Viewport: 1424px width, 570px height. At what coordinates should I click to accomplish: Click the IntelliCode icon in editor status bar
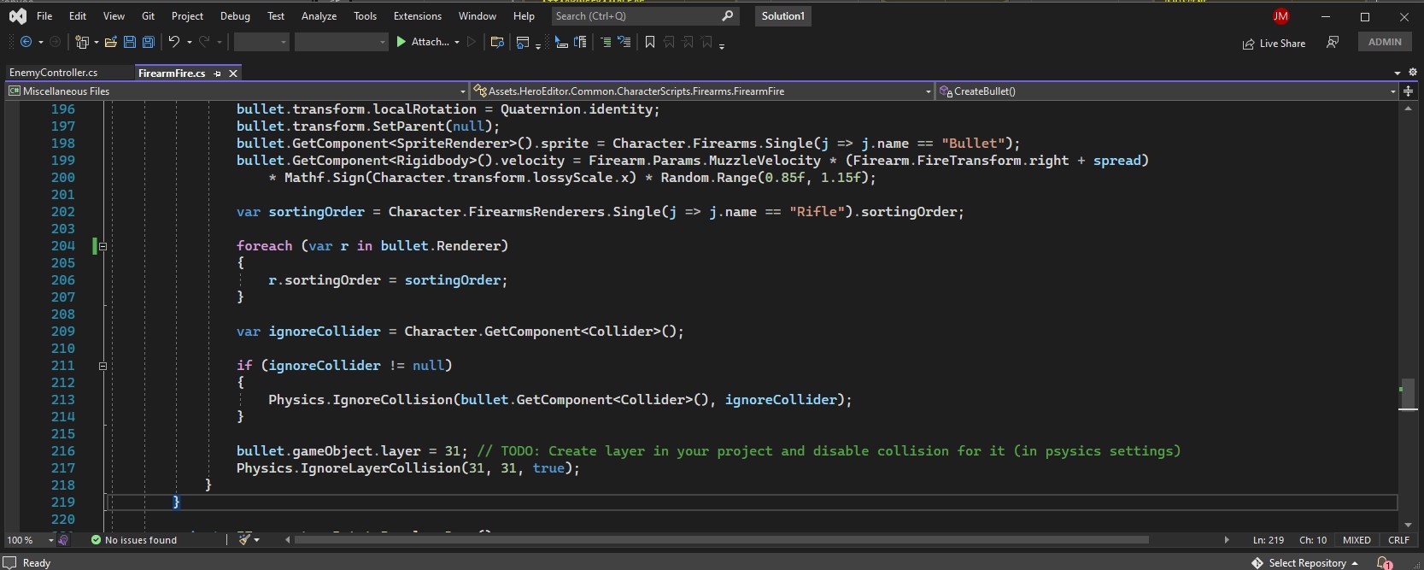tap(63, 540)
